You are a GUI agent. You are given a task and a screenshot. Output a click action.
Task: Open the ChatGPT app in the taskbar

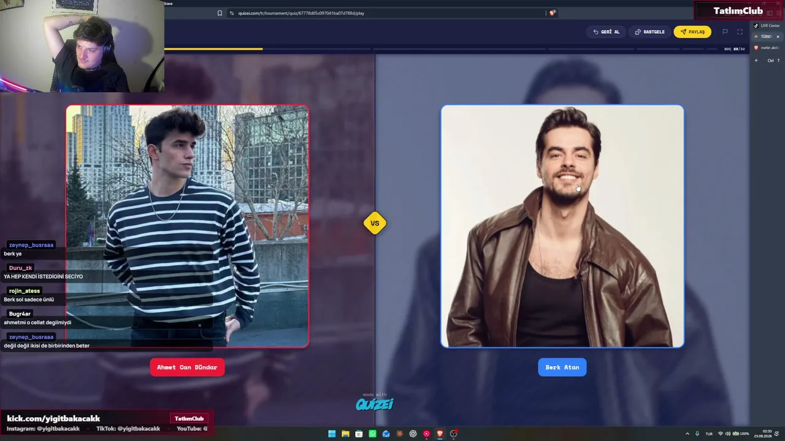coord(413,434)
